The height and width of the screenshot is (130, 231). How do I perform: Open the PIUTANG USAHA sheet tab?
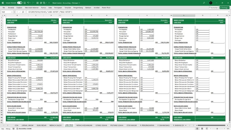tap(117, 125)
